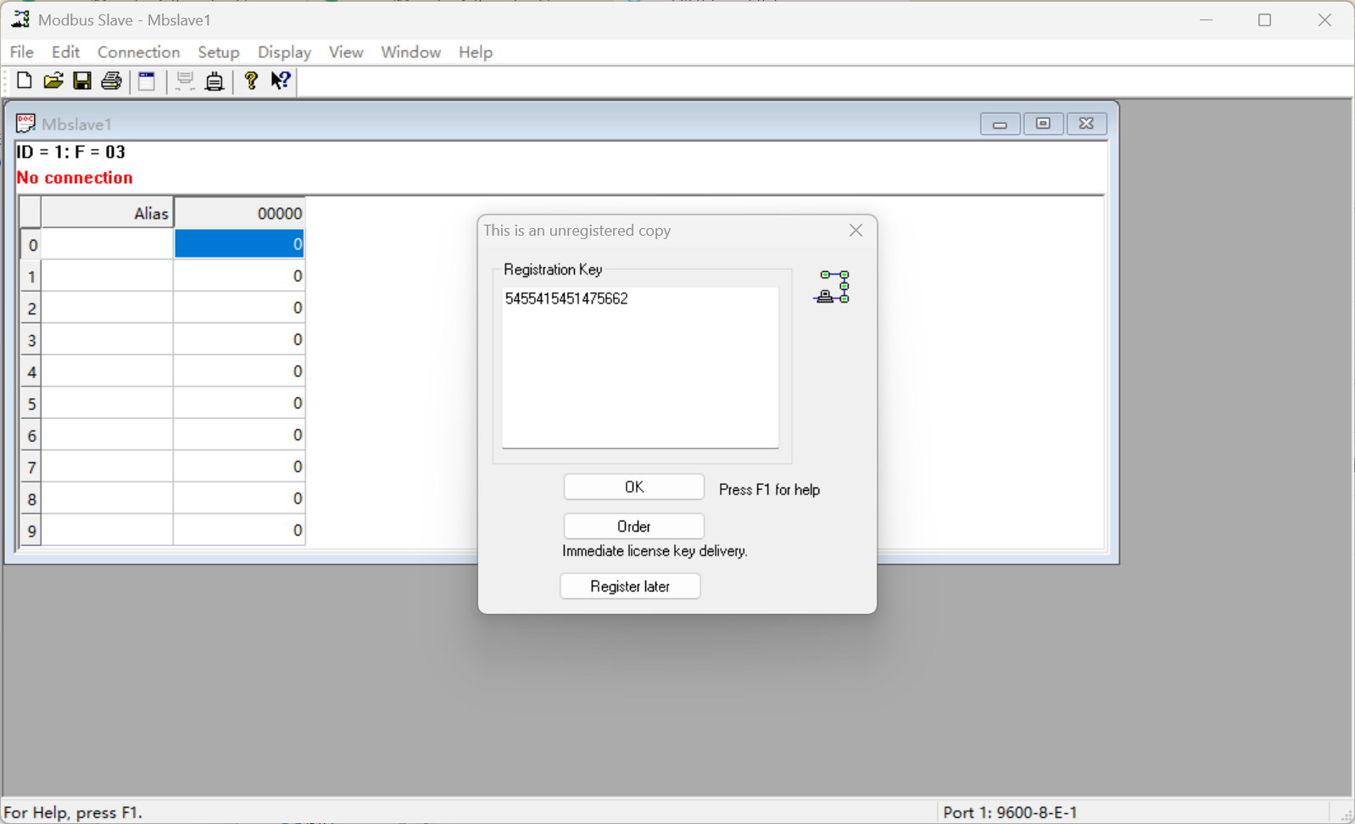Select the value cell in row 9
The height and width of the screenshot is (824, 1355).
(239, 530)
